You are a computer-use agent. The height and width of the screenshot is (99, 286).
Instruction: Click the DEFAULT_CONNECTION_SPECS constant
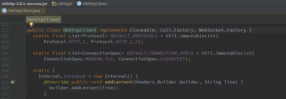tap(160, 53)
